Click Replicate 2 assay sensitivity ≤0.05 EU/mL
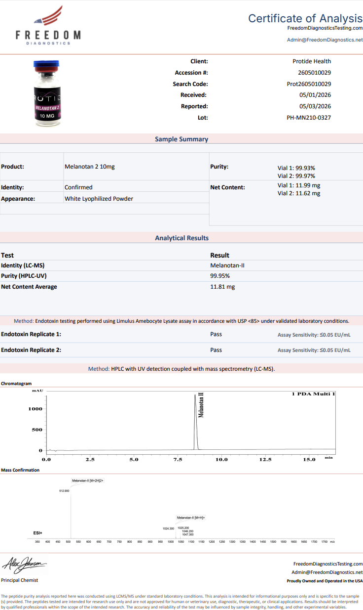The height and width of the screenshot is (610, 363). click(314, 350)
